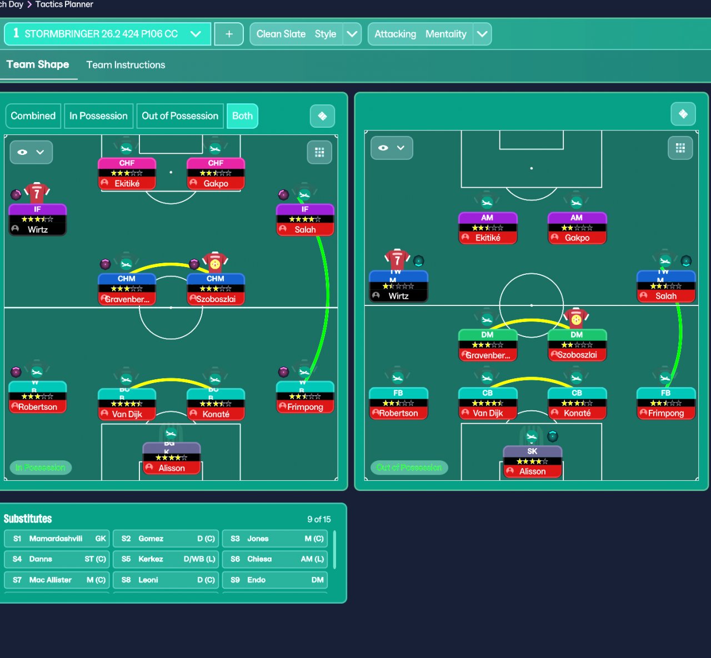This screenshot has height=658, width=711.
Task: Click the shirt icon above Robertson's FB role
Action: tap(398, 378)
